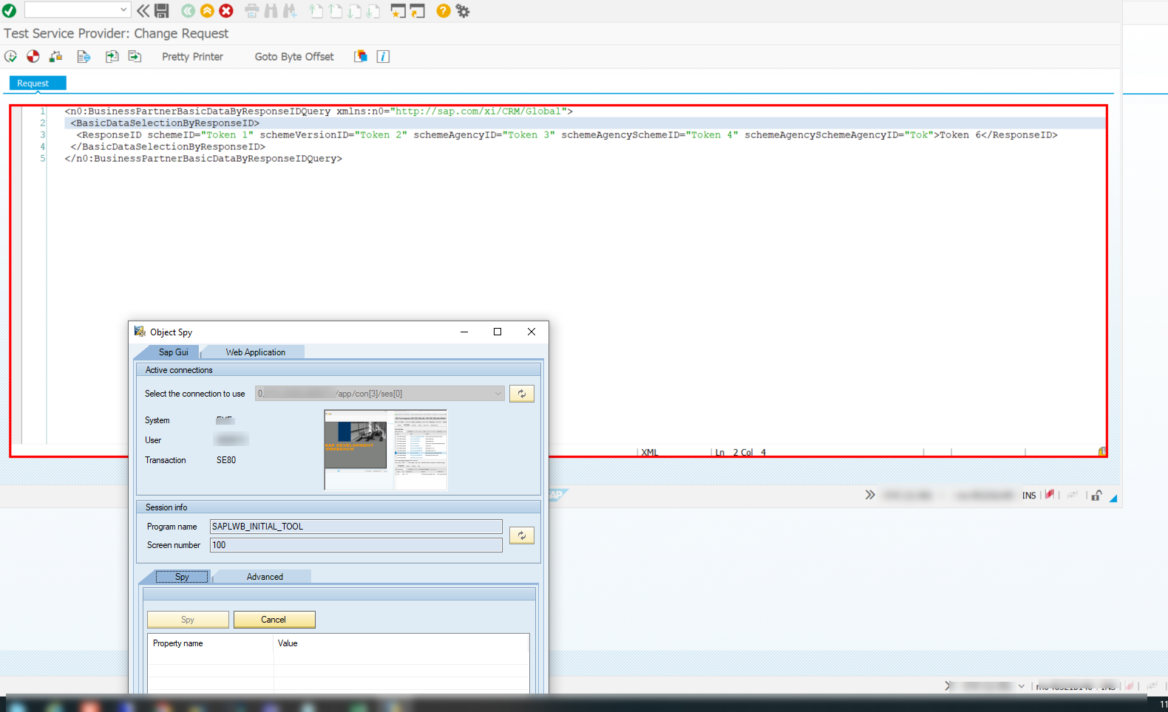Click the blue Information icon
1168x712 pixels.
click(383, 57)
